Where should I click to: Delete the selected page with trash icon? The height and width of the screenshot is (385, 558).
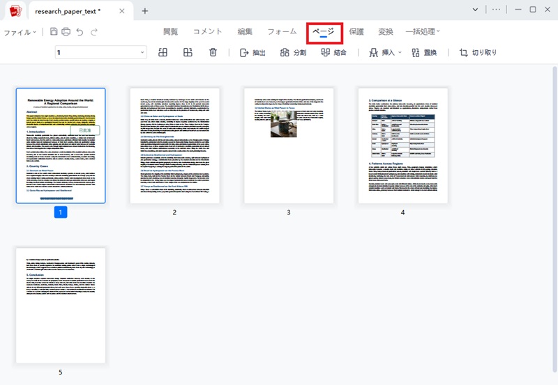[213, 53]
